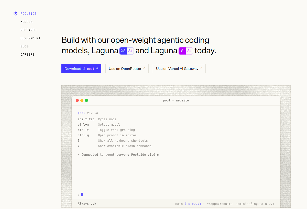Click the terminal prompt input field

(x=176, y=194)
